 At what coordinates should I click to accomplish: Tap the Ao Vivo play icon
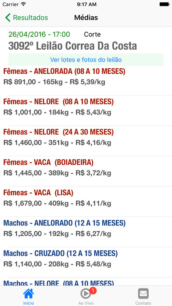[86, 294]
